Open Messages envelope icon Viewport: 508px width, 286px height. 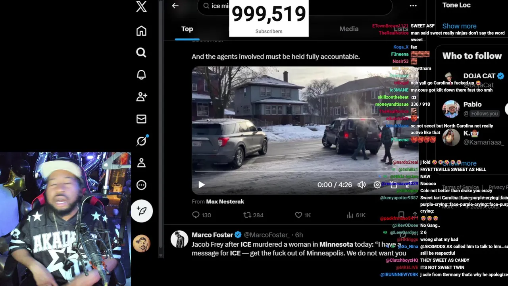click(x=141, y=119)
